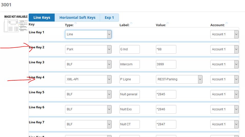Click the Label column help icon
The image size is (245, 137).
click(x=131, y=23)
